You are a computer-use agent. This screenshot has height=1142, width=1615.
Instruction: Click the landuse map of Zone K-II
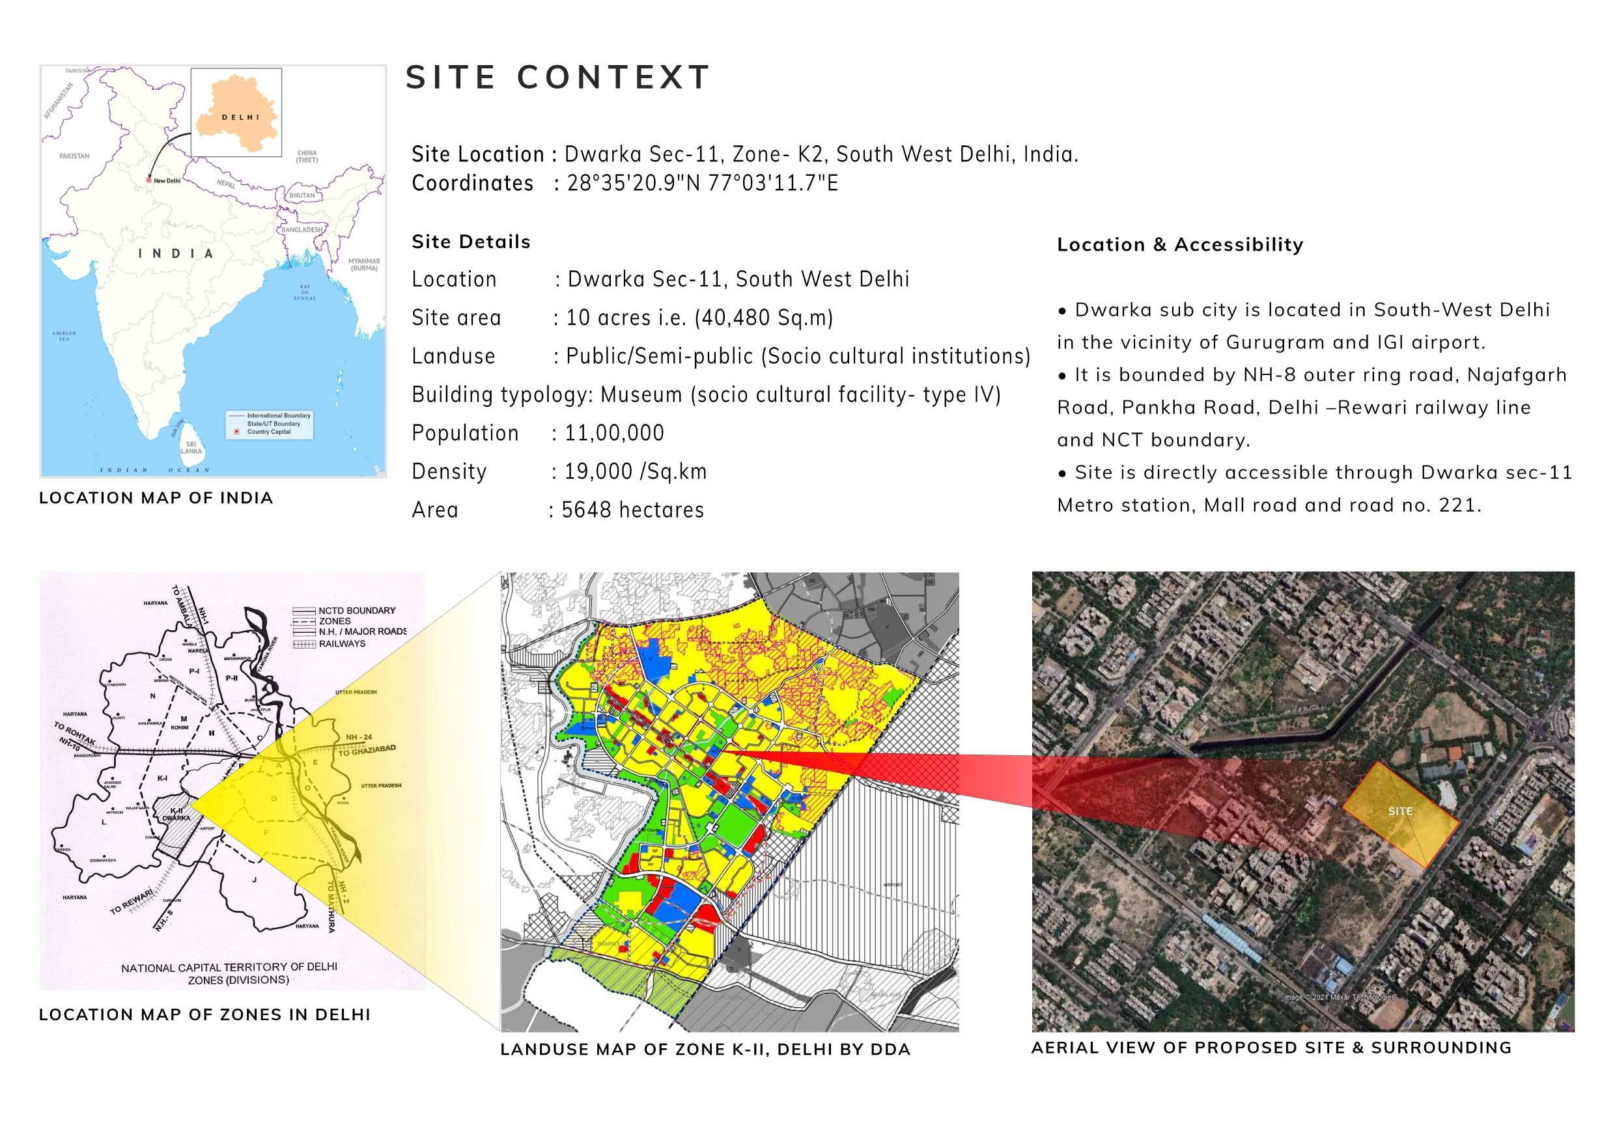pos(729,801)
